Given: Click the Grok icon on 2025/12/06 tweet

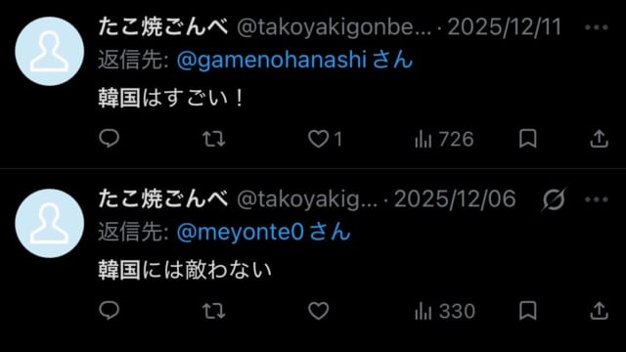Looking at the screenshot, I should click(554, 198).
